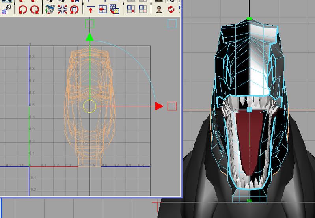Click the yellow circle pivot in UV editor
The height and width of the screenshot is (218, 315).
point(89,106)
